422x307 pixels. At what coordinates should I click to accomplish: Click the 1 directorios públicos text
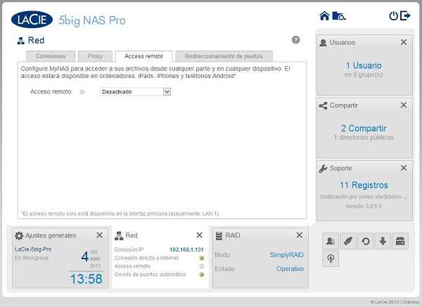(364, 138)
